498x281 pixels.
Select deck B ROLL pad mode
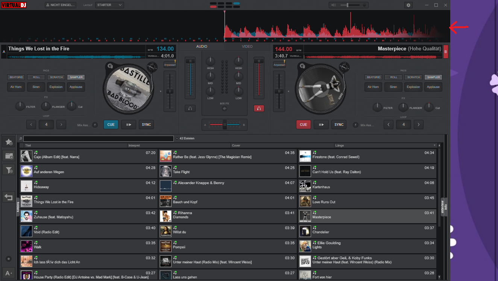pyautogui.click(x=393, y=77)
